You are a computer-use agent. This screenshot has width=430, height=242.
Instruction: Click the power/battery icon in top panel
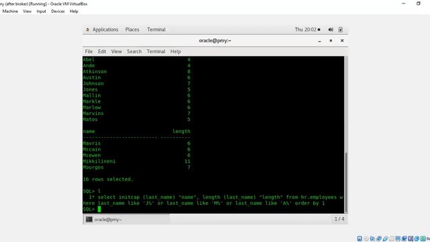click(x=341, y=30)
